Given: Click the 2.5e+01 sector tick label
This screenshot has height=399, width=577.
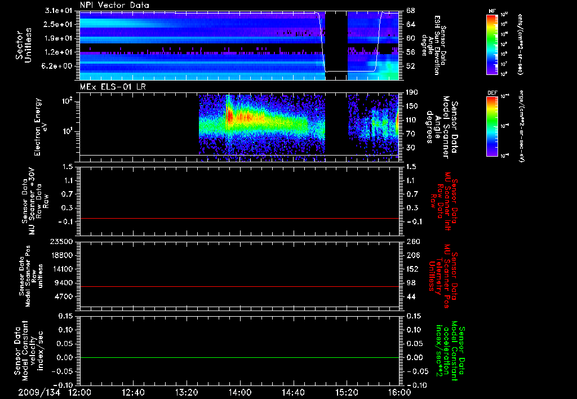Looking at the screenshot, I should (x=59, y=24).
